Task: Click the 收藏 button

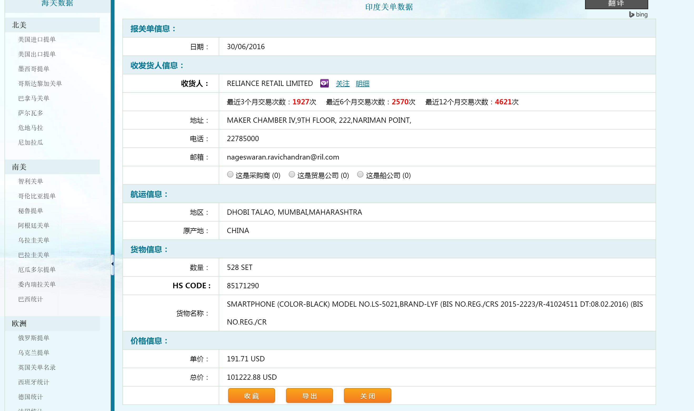Action: pyautogui.click(x=252, y=396)
